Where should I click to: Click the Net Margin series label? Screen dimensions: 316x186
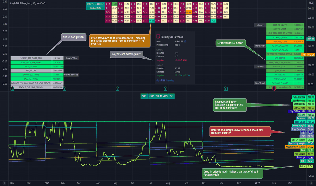click(x=300, y=154)
